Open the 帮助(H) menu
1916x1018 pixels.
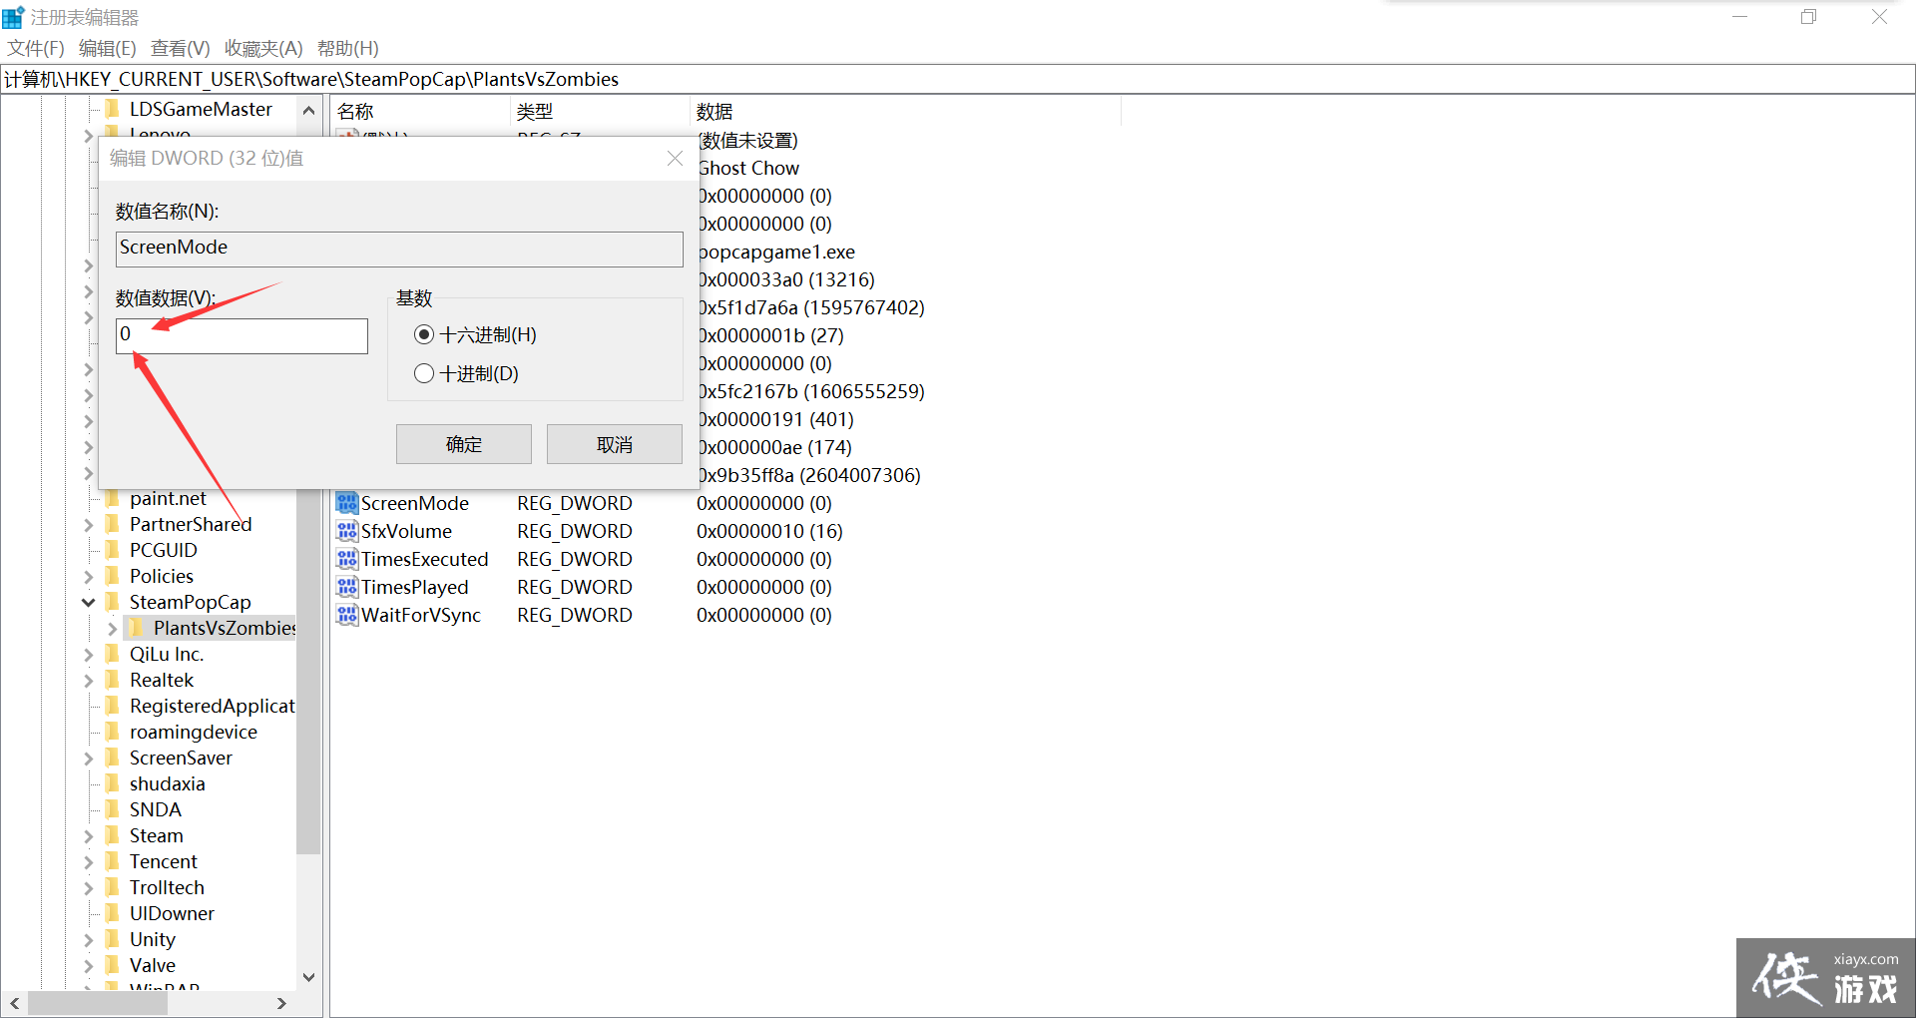click(347, 48)
